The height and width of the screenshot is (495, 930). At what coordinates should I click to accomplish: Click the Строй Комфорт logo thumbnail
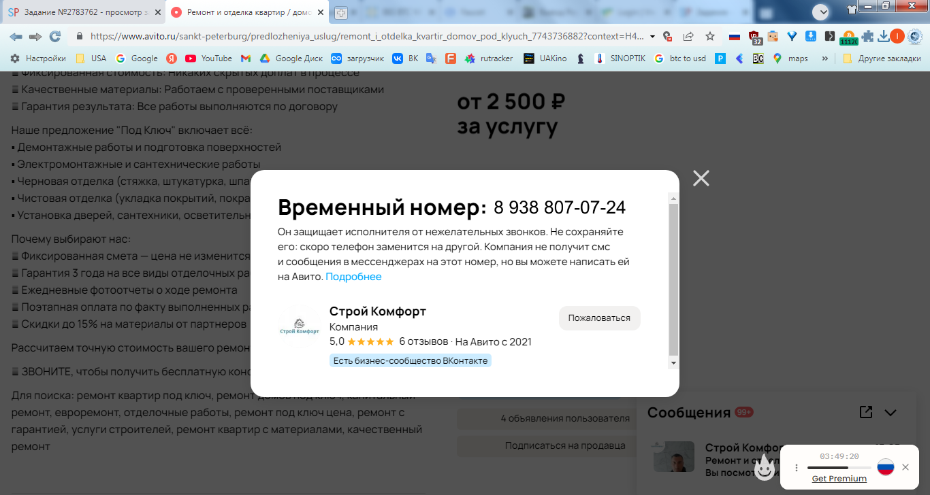(300, 326)
